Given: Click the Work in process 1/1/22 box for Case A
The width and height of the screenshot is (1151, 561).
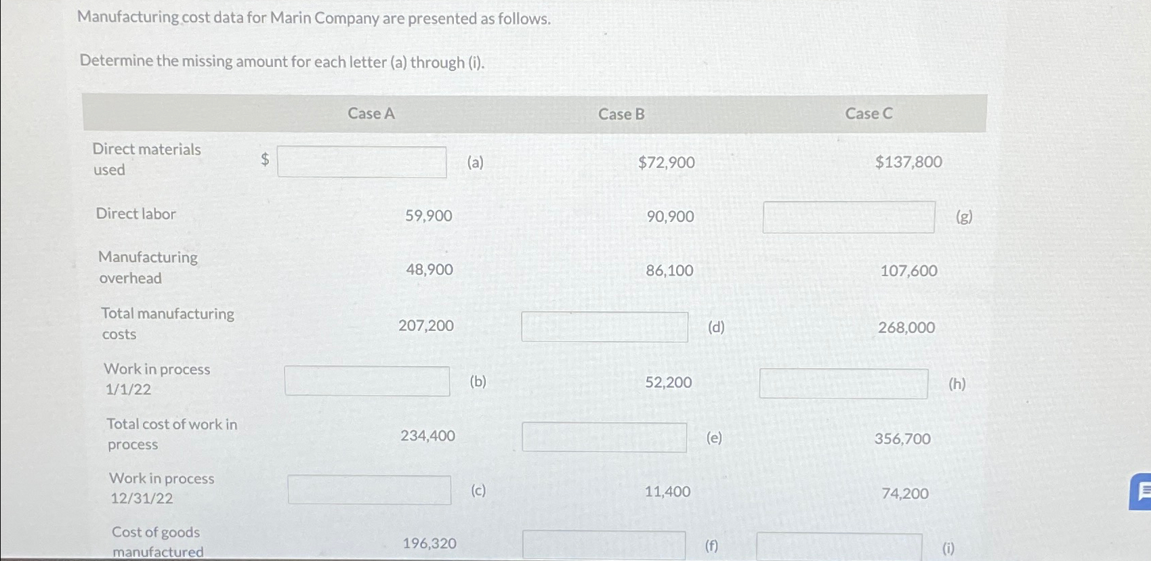Looking at the screenshot, I should (x=368, y=382).
